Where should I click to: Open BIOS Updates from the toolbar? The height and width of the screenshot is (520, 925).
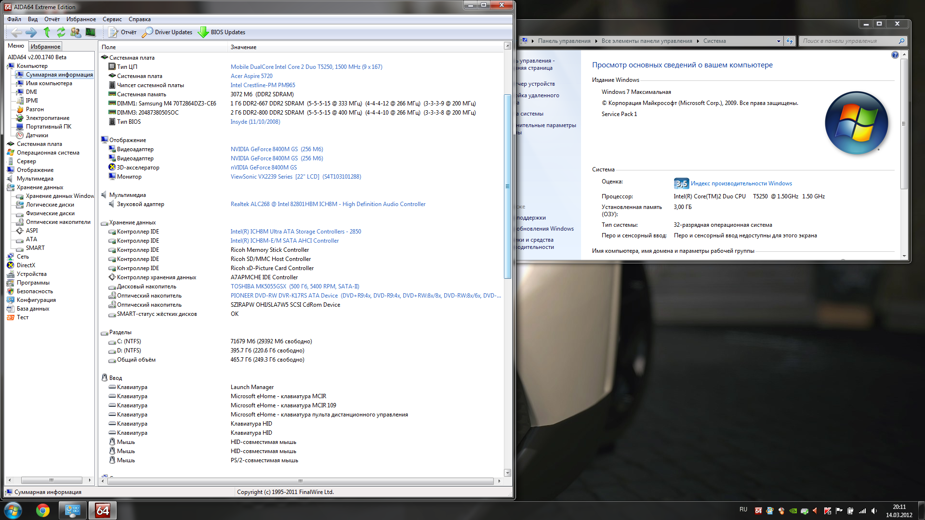point(222,32)
